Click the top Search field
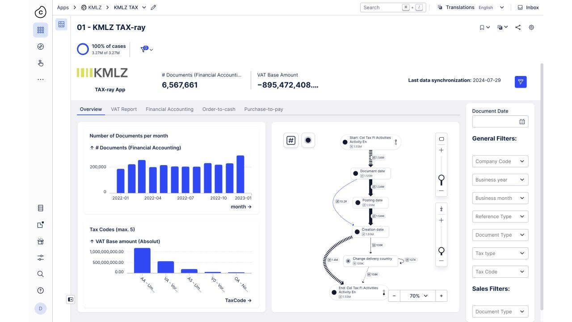This screenshot has height=322, width=572. pos(382,8)
